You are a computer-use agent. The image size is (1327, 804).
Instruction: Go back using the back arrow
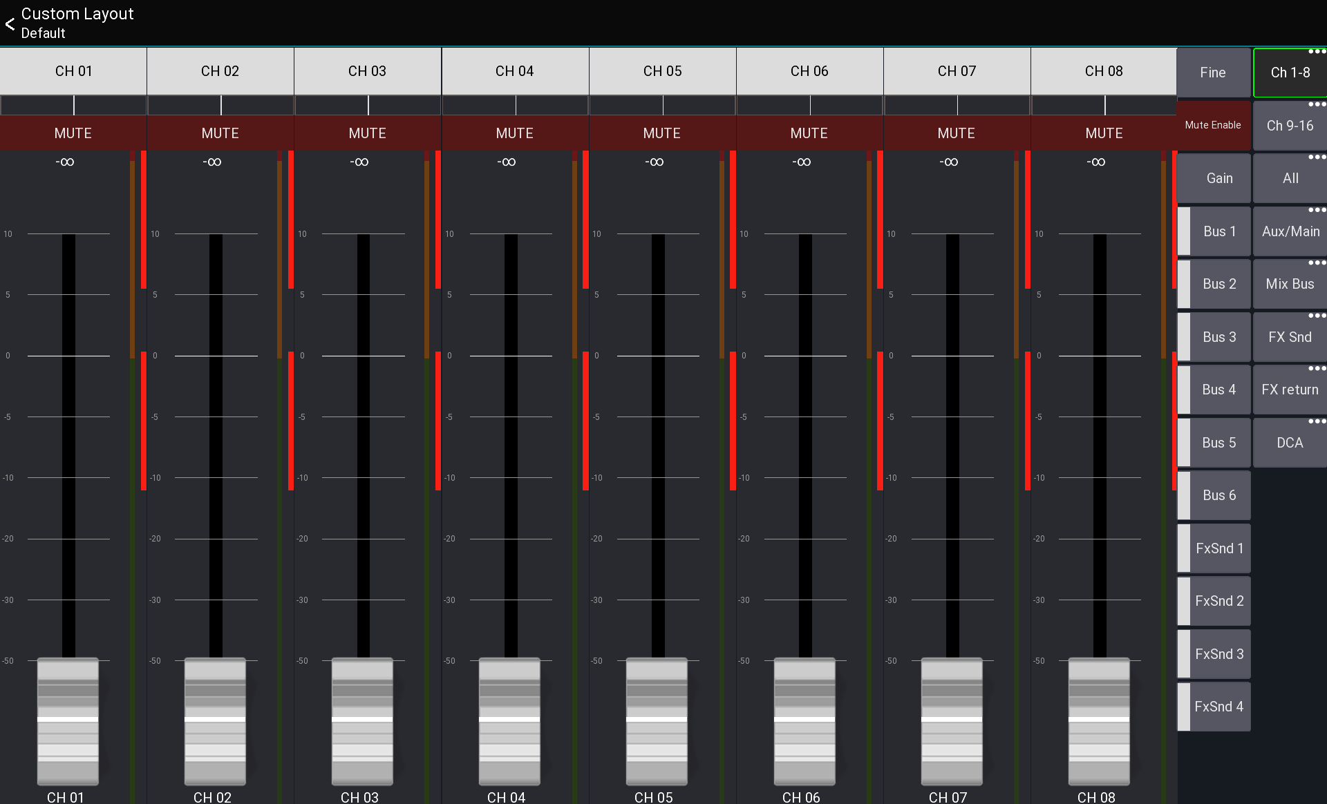click(x=10, y=23)
